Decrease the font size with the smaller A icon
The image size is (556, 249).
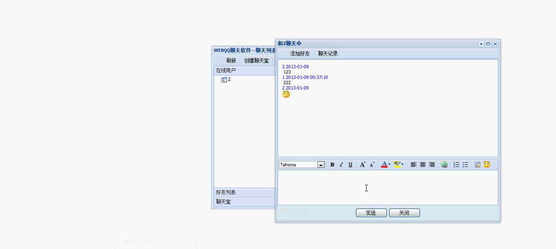click(372, 165)
